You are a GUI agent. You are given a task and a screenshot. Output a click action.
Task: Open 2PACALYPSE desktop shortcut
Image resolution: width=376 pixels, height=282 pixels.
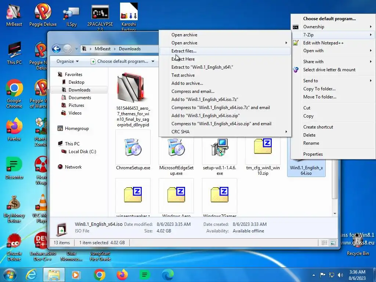point(100,17)
